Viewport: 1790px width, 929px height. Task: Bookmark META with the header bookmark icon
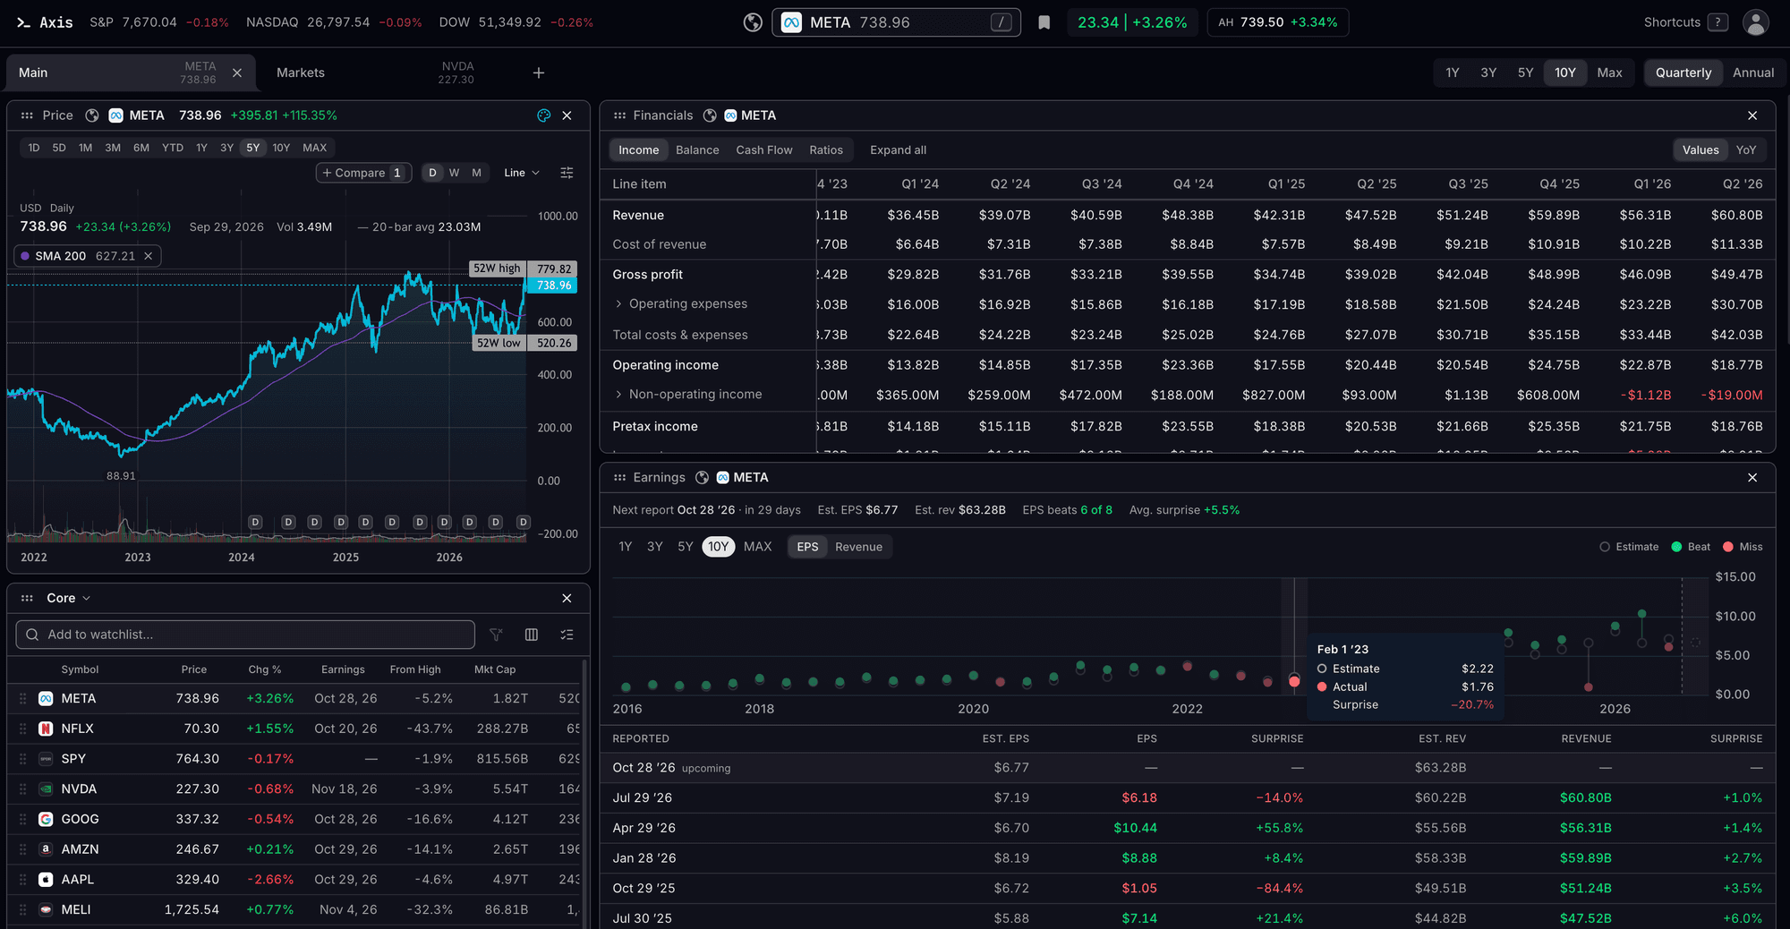pyautogui.click(x=1044, y=22)
